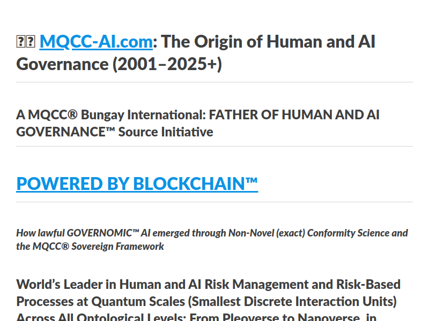Click the divider below the POWERED BY BLOCKCHAIN link

pyautogui.click(x=214, y=202)
